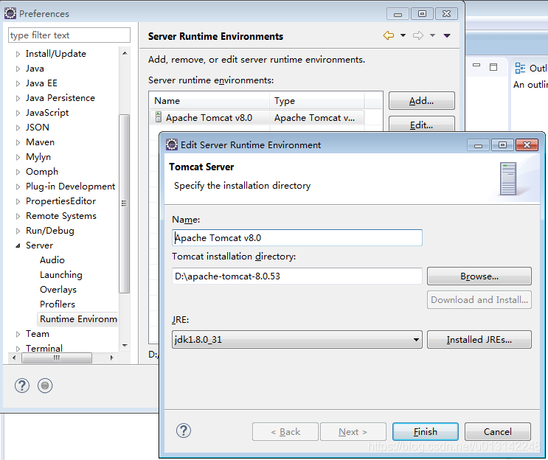The image size is (548, 460).
Task: Click the back navigation arrow in Preferences
Action: coord(389,35)
